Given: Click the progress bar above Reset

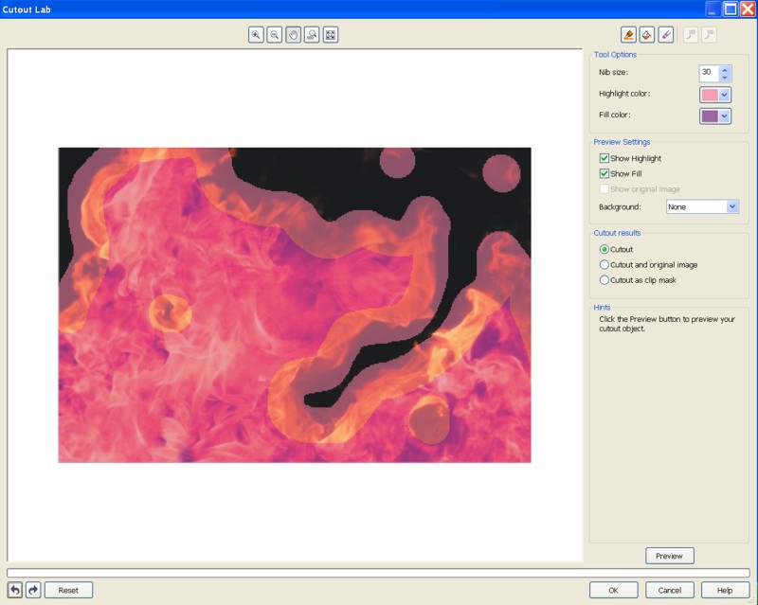Looking at the screenshot, I should (378, 573).
